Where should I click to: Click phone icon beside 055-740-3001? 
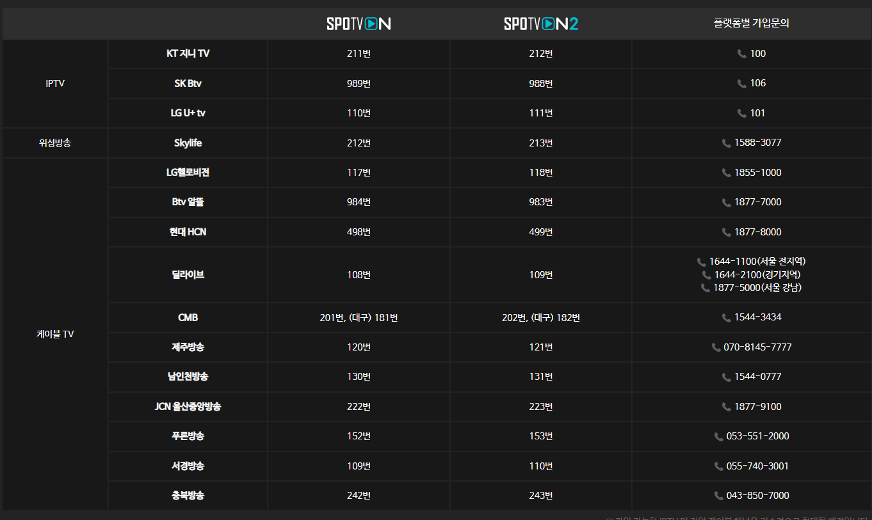tap(719, 466)
